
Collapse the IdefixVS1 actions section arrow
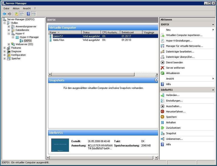213,90
